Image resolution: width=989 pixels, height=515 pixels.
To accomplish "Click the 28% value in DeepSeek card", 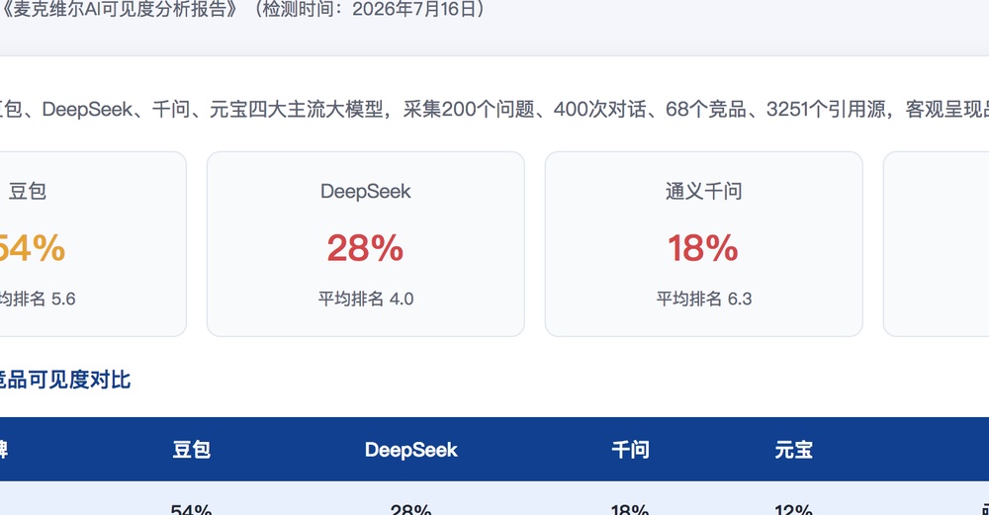I will pos(365,248).
